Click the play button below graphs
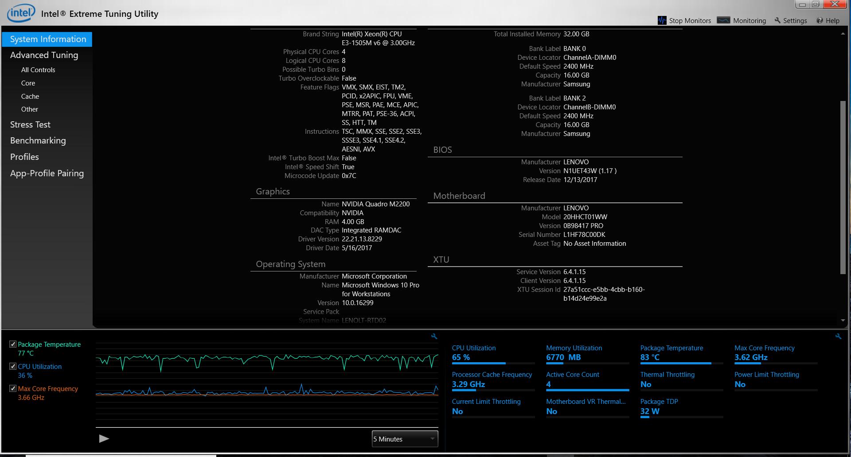The width and height of the screenshot is (851, 457). [x=104, y=438]
